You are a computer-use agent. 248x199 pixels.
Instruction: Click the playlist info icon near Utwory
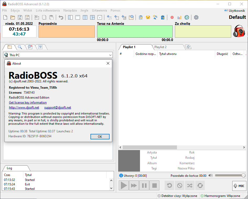121,175
